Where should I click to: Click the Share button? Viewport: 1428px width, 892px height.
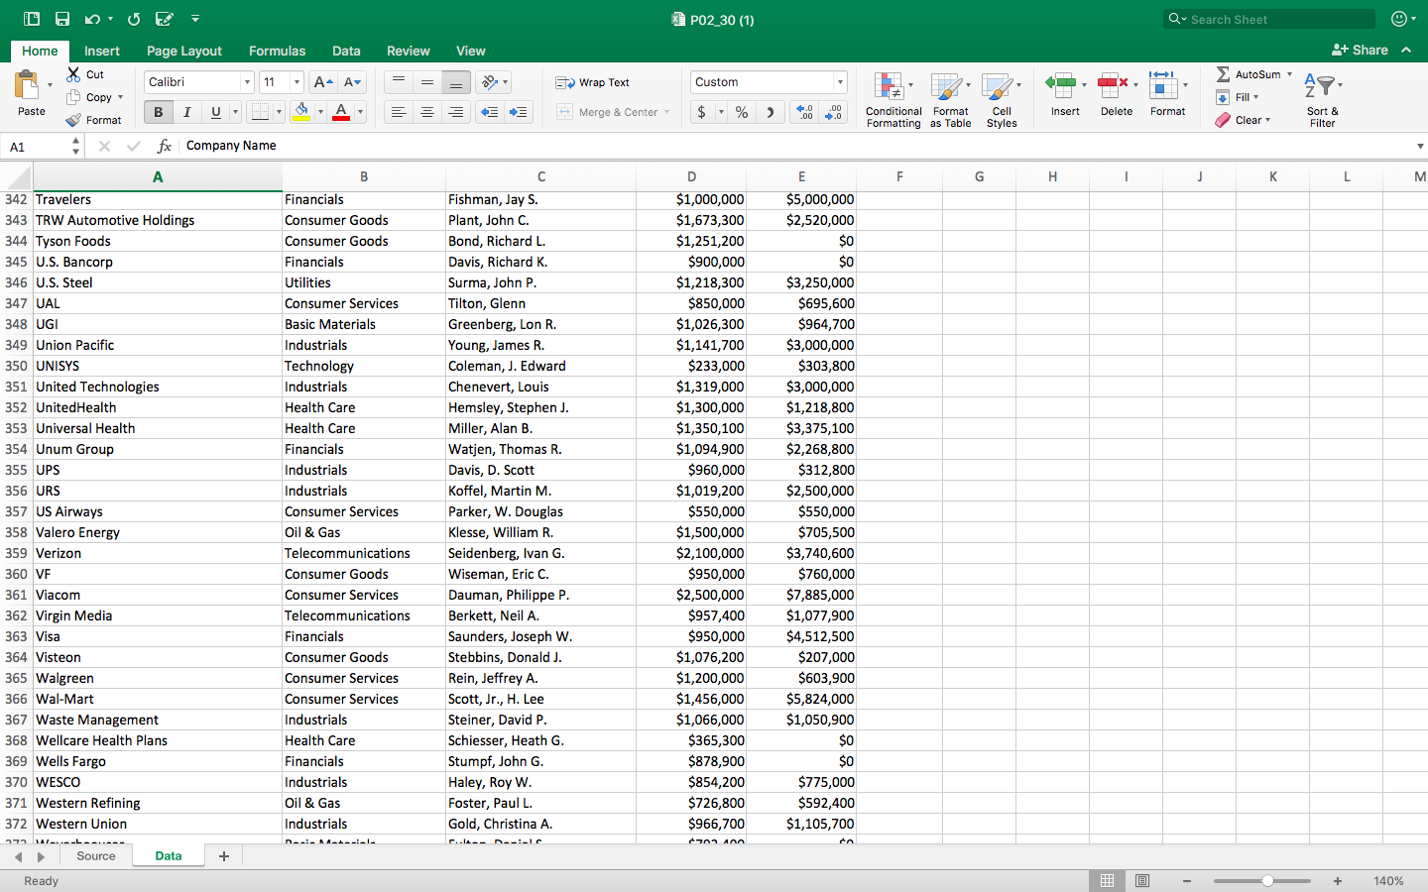(1360, 50)
